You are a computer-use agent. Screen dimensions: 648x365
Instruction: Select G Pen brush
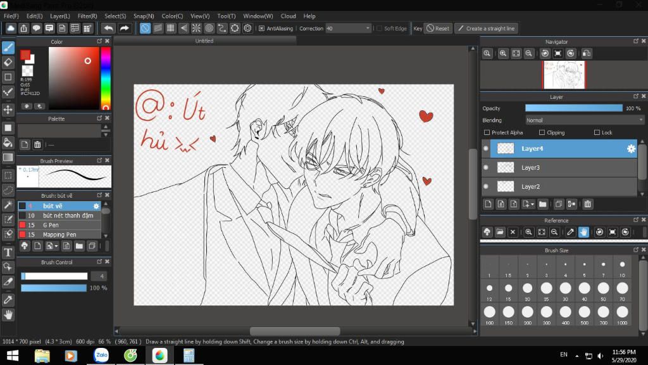click(x=59, y=225)
